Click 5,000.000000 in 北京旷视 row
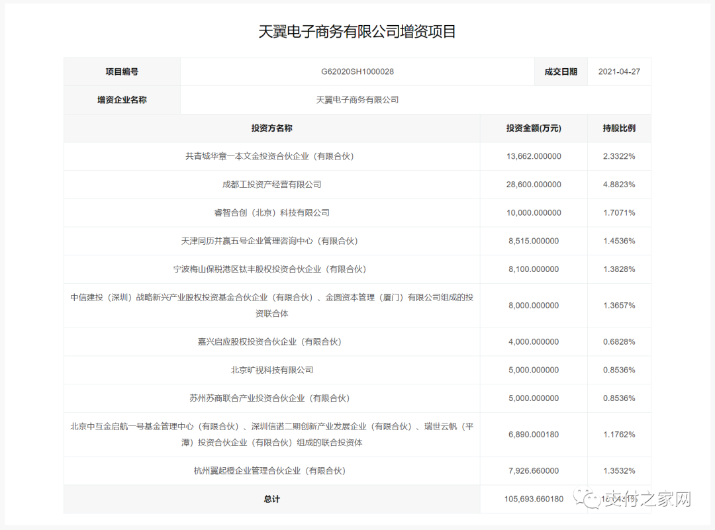This screenshot has height=530, width=715. [x=534, y=370]
